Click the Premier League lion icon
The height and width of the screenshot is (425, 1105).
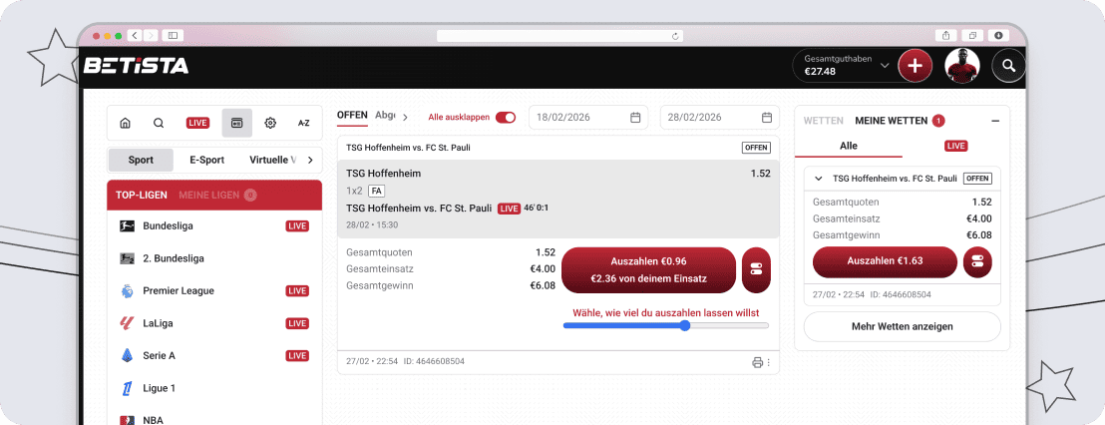point(127,291)
